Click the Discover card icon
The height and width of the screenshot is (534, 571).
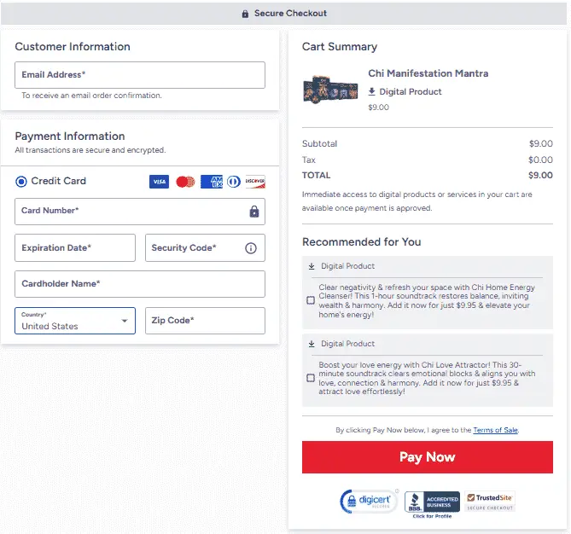point(255,182)
